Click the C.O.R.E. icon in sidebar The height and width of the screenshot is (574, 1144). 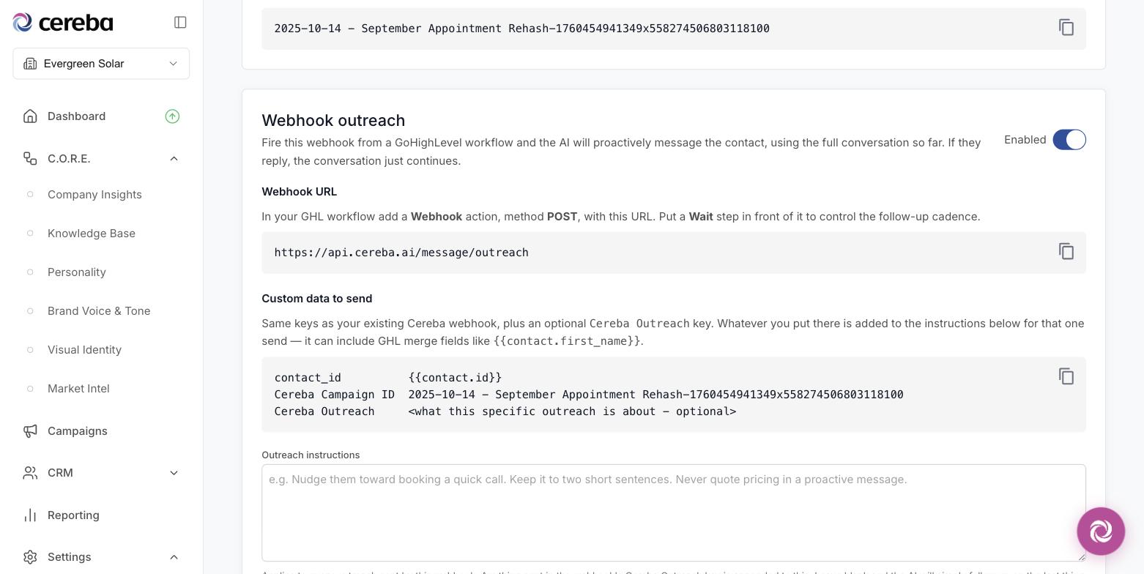(30, 159)
